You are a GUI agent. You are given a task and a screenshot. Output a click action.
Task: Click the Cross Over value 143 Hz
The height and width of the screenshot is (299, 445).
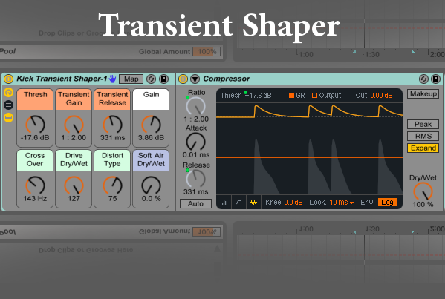(35, 198)
